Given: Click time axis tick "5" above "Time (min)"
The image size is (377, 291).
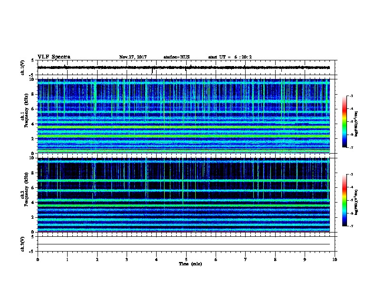Looking at the screenshot, I should (x=186, y=260).
